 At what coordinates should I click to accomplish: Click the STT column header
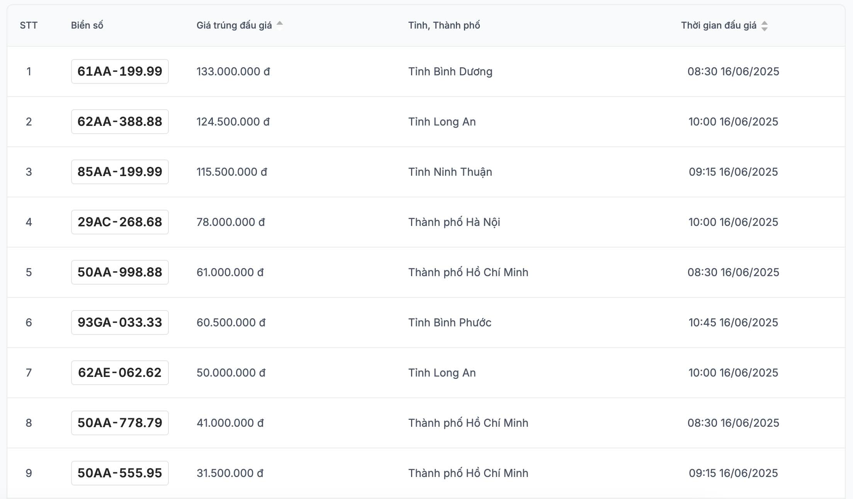pos(29,25)
